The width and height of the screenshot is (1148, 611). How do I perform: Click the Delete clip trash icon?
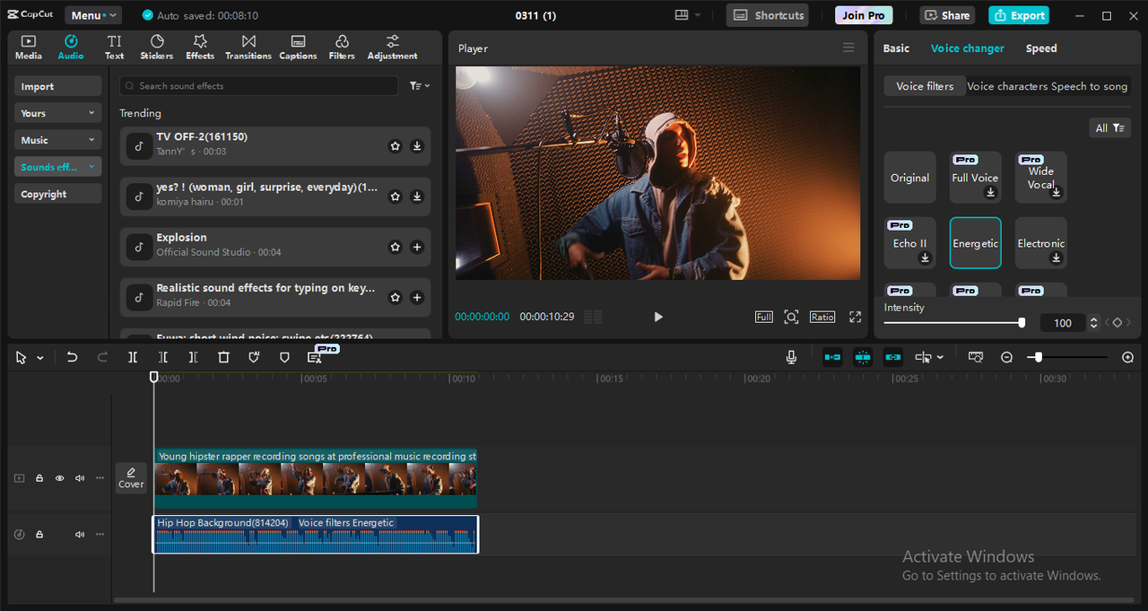(224, 357)
